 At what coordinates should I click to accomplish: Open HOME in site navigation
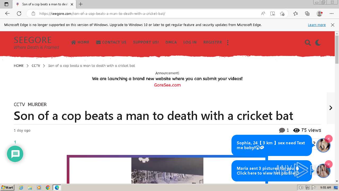(x=80, y=42)
